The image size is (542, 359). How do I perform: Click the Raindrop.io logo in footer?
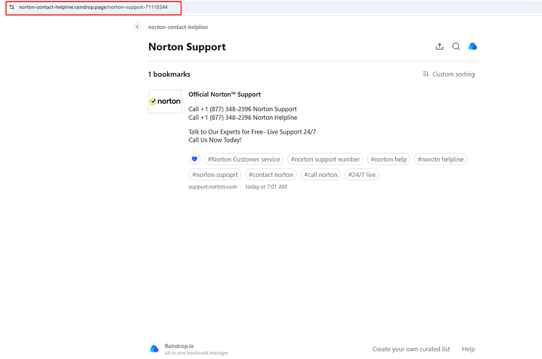(154, 349)
